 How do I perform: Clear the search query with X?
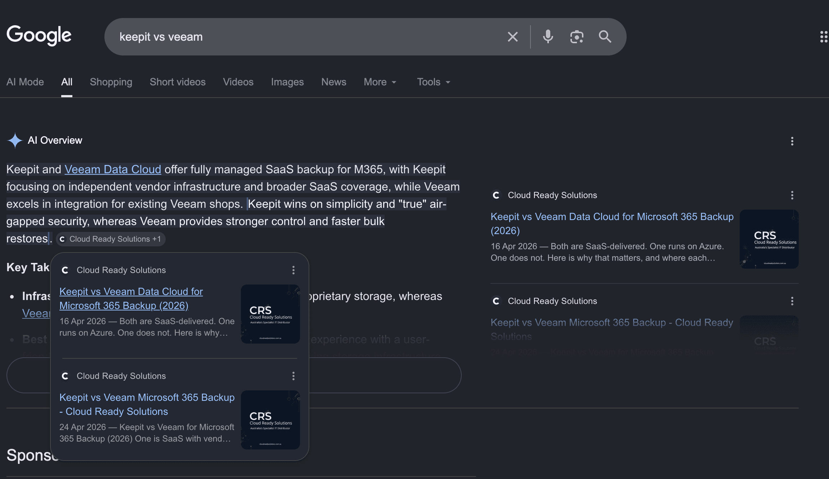512,37
